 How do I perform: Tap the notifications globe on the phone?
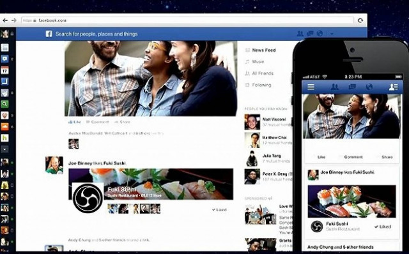pyautogui.click(x=369, y=87)
